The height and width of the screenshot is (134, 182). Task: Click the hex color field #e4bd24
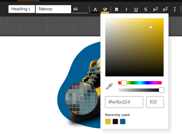coord(124,102)
